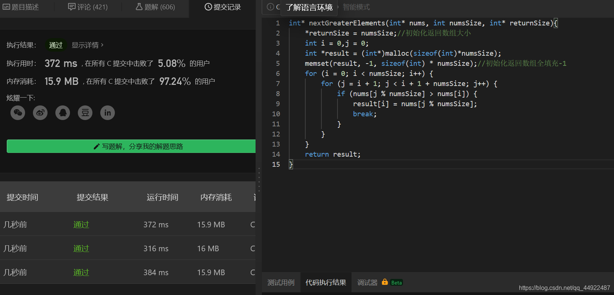Click the 了解语言环境 tooltip

click(x=309, y=7)
